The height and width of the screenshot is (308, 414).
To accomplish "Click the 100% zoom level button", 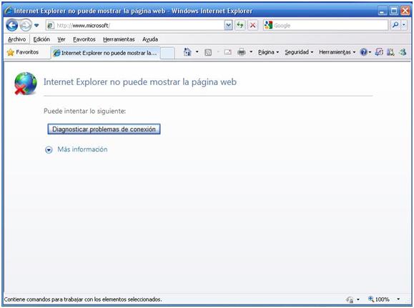I will pyautogui.click(x=379, y=299).
